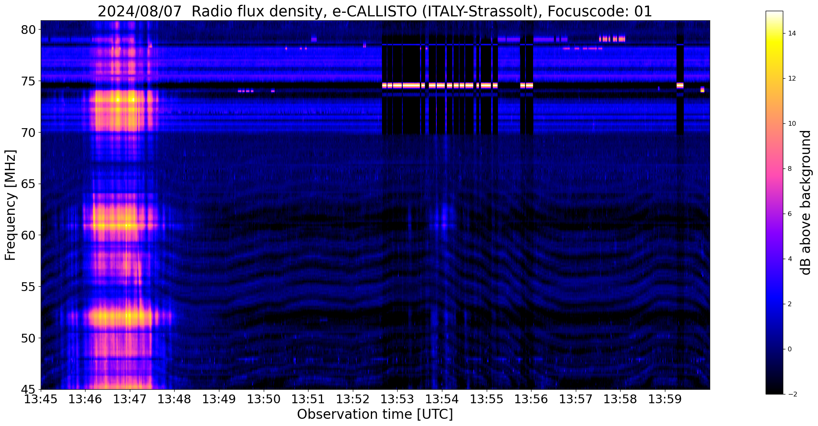Click the 50 MHz frequency tick label
Screen dimensions: 818x426
(28, 339)
